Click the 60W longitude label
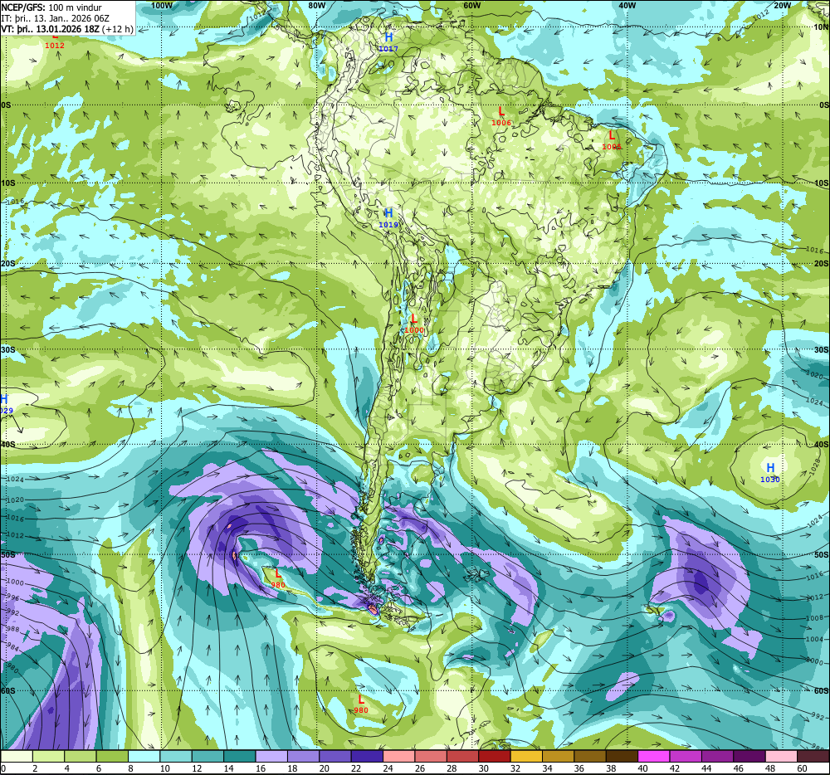This screenshot has width=830, height=775. pyautogui.click(x=471, y=5)
